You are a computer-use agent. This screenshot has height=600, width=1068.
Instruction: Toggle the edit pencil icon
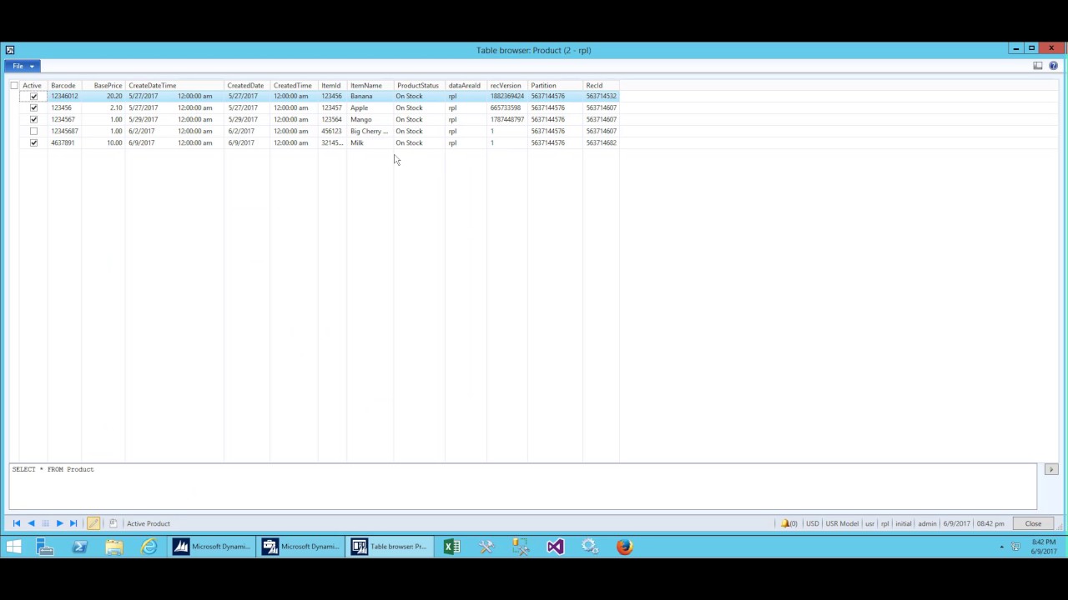pos(93,523)
